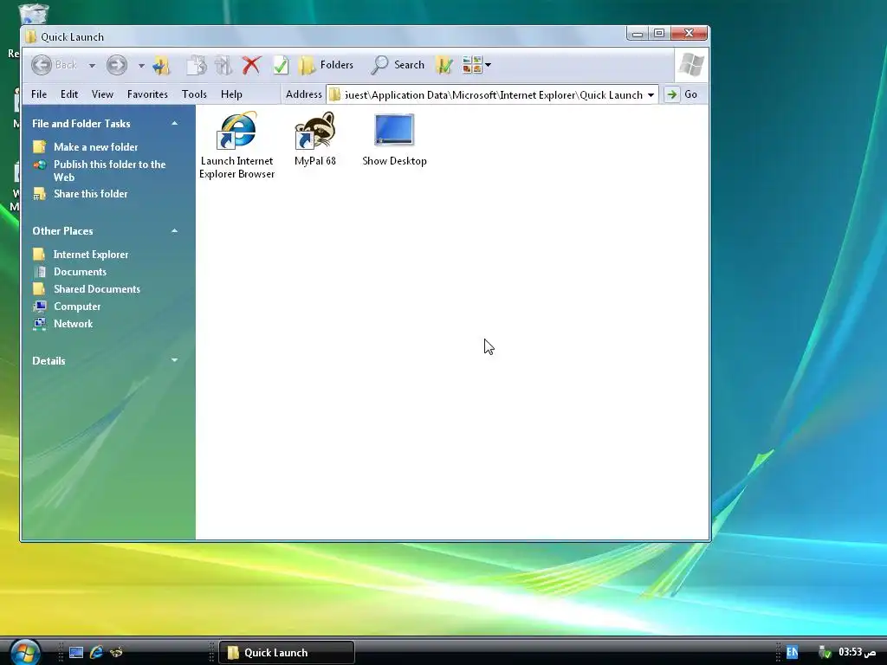Expand the Address bar dropdown arrow
Screen dimensions: 887x665
(x=651, y=95)
